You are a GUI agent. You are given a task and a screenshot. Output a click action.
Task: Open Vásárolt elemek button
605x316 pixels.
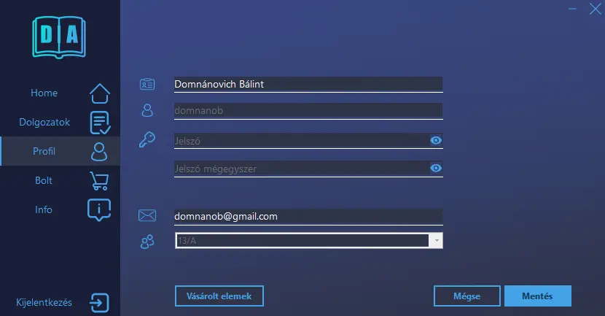click(219, 296)
